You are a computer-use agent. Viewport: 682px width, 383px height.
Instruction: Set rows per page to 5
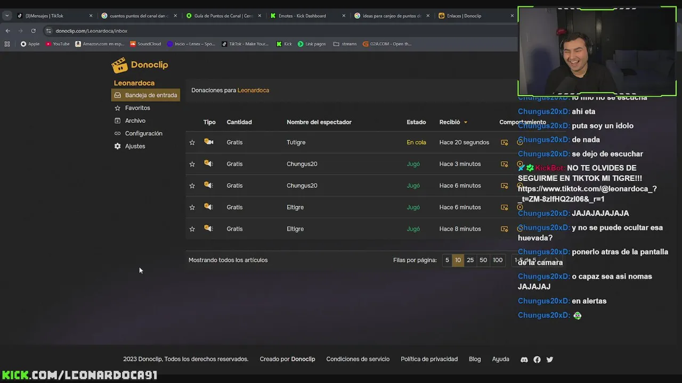click(447, 260)
